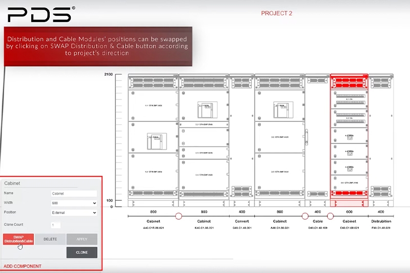Select the rightmost Distribution module
Image resolution: width=410 pixels, height=273 pixels.
coord(380,138)
